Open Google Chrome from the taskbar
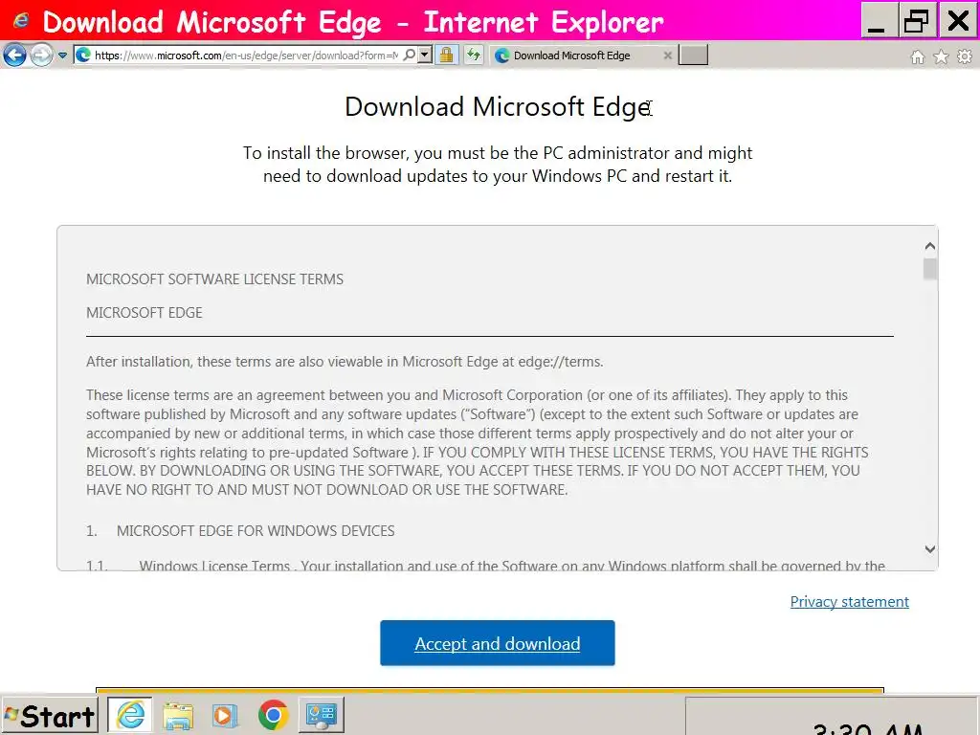Viewport: 980px width, 735px height. (x=273, y=716)
